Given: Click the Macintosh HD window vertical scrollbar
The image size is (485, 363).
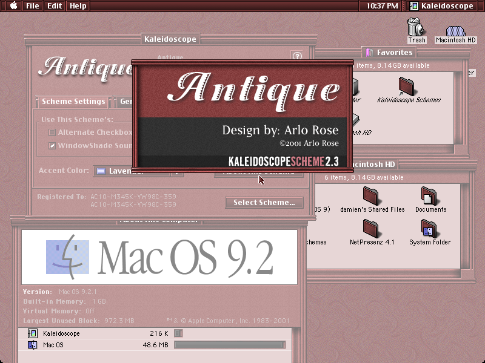Looking at the screenshot, I should tap(464, 226).
